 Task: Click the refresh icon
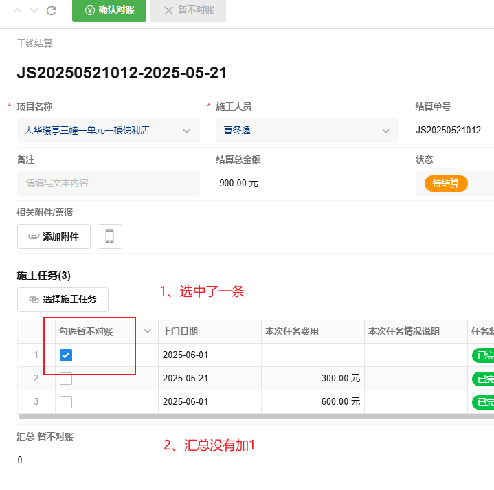[x=51, y=11]
